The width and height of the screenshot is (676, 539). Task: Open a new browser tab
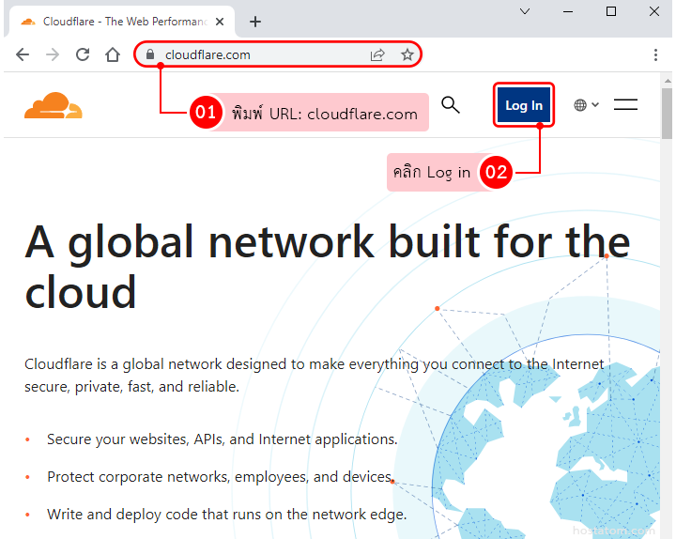pos(254,22)
